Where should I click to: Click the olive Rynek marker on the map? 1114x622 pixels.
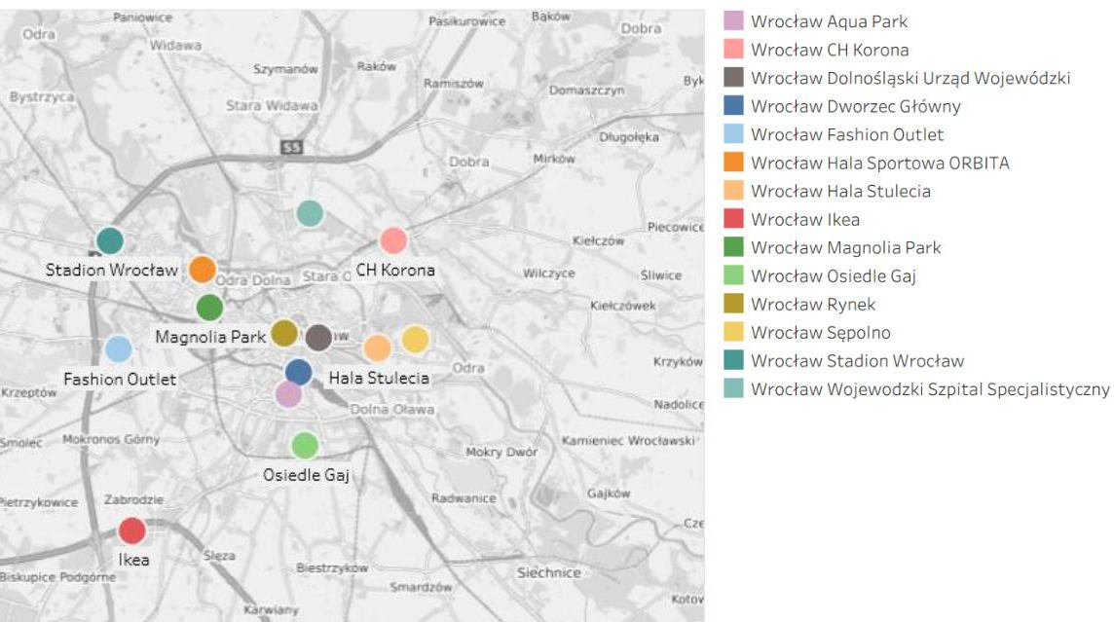[x=284, y=333]
